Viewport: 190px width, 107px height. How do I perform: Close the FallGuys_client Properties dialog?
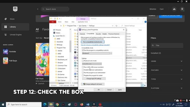[123, 30]
